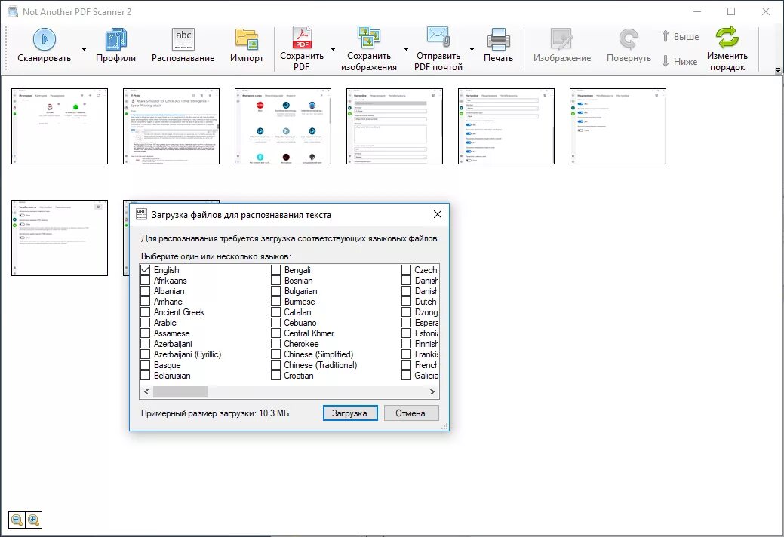
Task: Check the Afrikaans checkbox
Action: click(146, 281)
